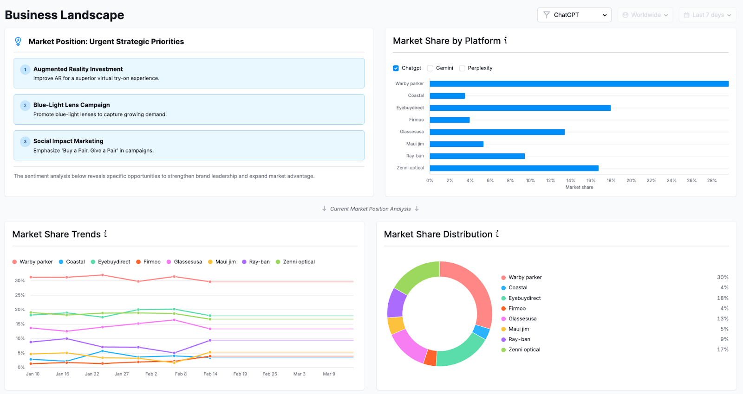Screen dimensions: 743x394
Task: Click the Glassesusa pink swatch in distribution legend
Action: (503, 319)
